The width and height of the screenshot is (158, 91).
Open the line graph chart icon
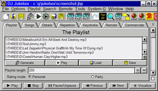95,17
